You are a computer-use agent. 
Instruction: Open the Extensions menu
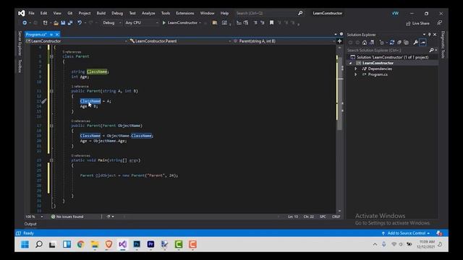(x=185, y=13)
